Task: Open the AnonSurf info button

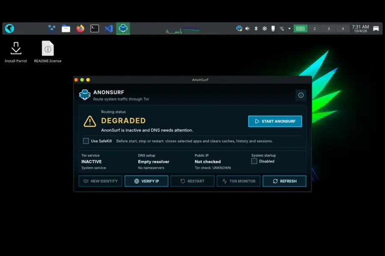Action: pyautogui.click(x=301, y=95)
